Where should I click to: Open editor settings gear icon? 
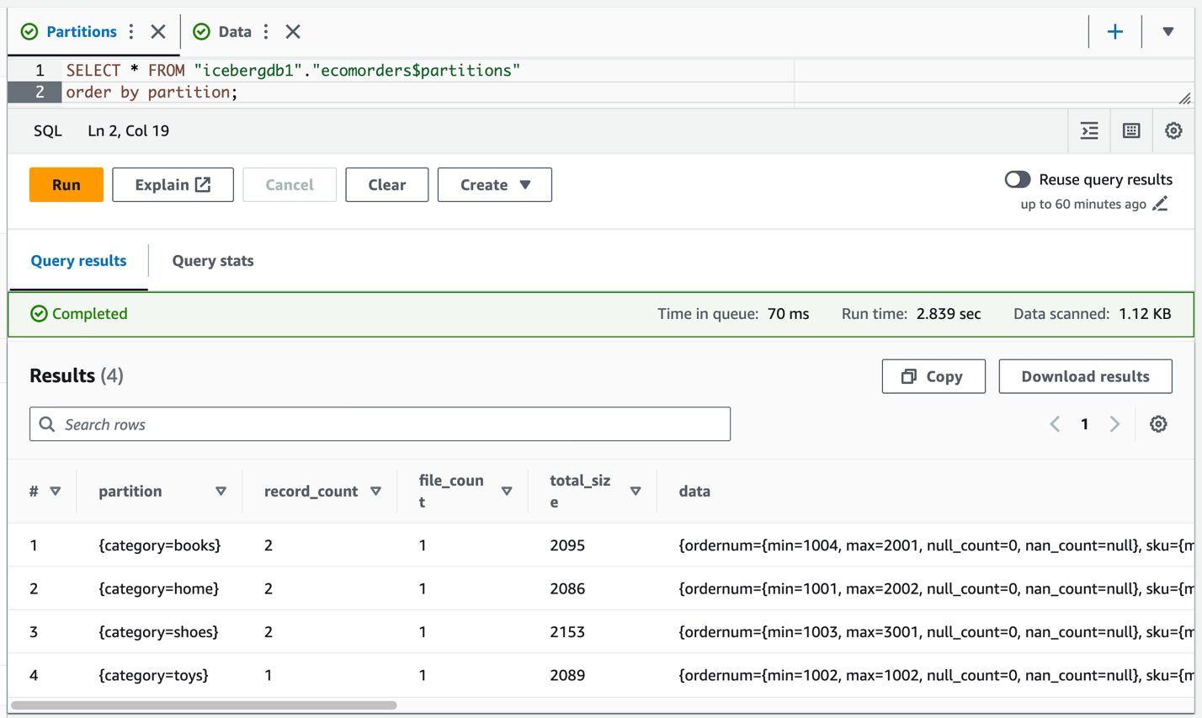tap(1173, 130)
